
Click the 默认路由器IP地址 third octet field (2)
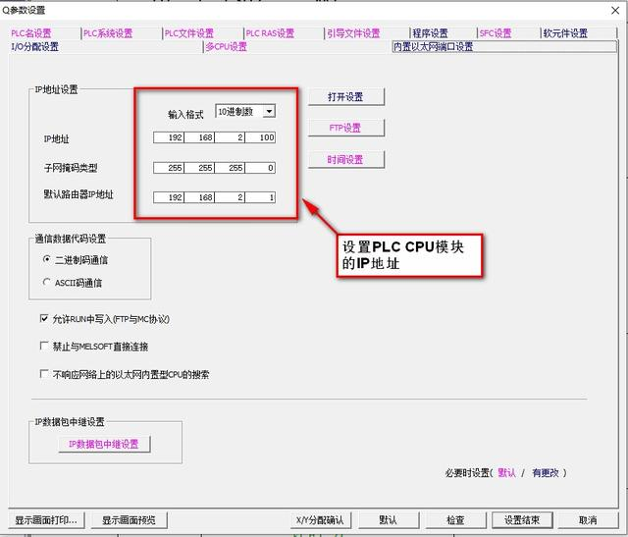click(x=230, y=197)
